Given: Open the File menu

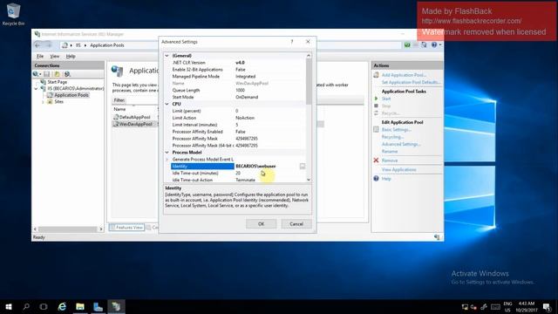Looking at the screenshot, I should coord(40,56).
